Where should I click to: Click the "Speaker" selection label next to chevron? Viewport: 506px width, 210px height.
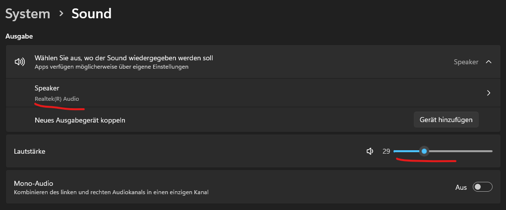466,62
